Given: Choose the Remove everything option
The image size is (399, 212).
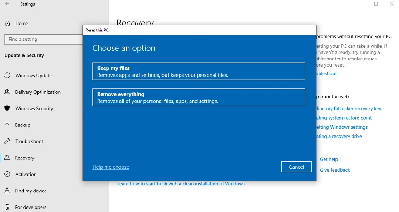Looking at the screenshot, I should 199,97.
